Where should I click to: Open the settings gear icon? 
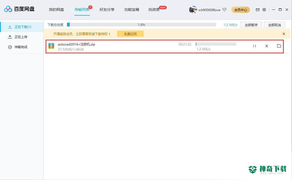(x=264, y=10)
